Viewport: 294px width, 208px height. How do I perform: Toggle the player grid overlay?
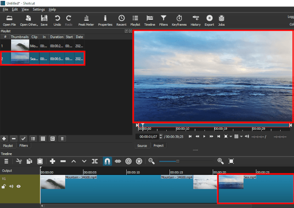pyautogui.click(x=236, y=136)
